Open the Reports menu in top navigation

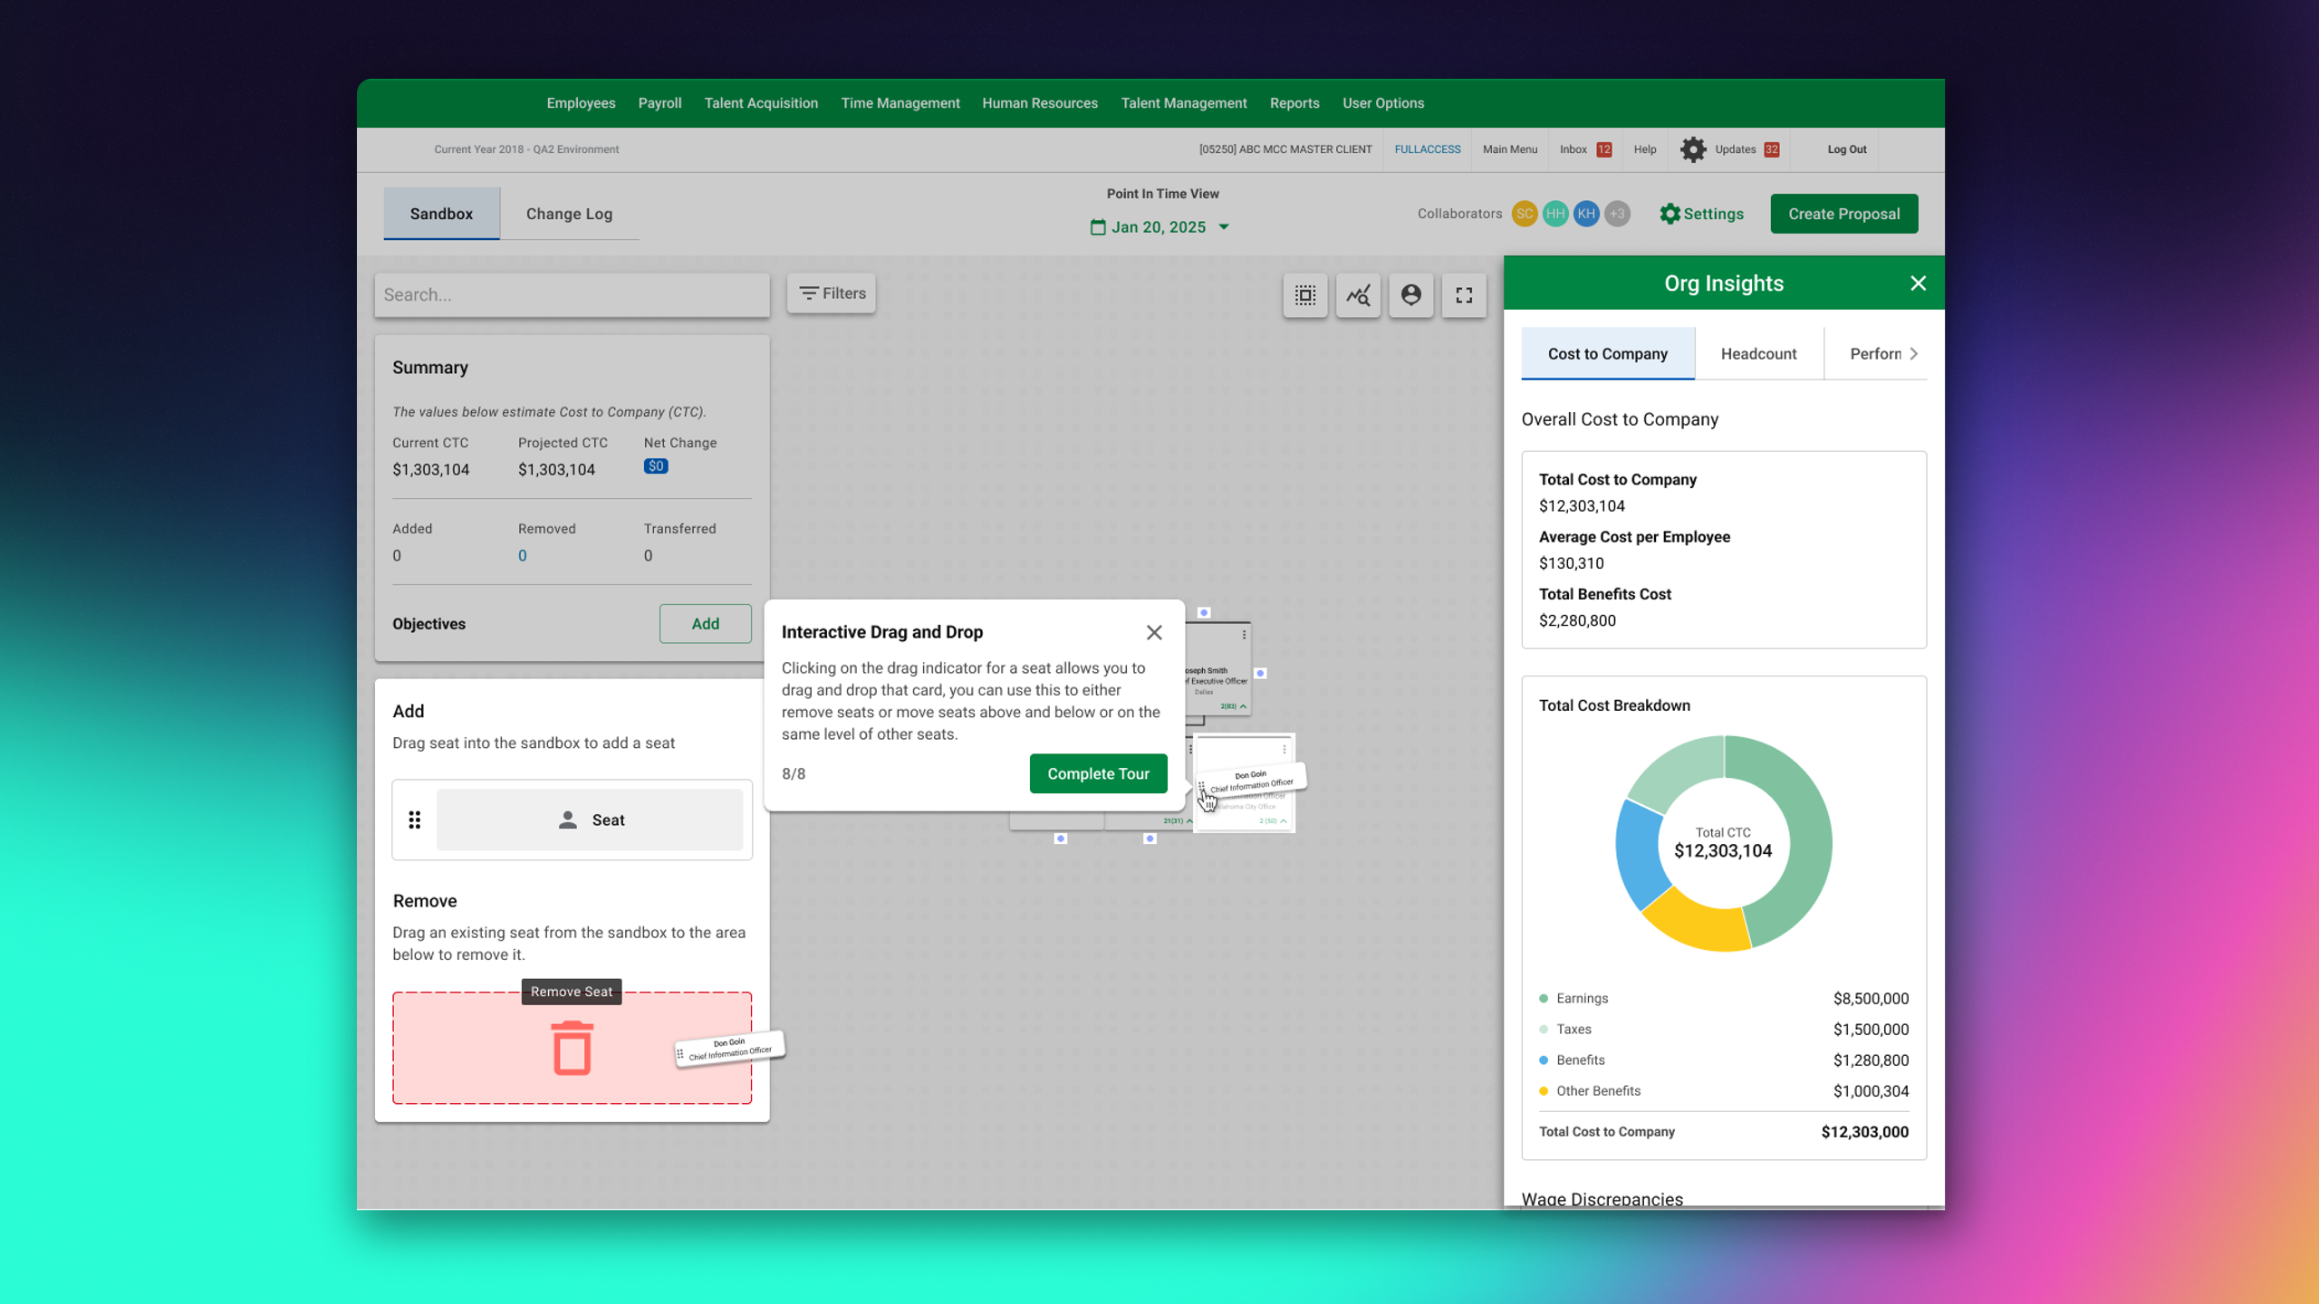(1294, 103)
